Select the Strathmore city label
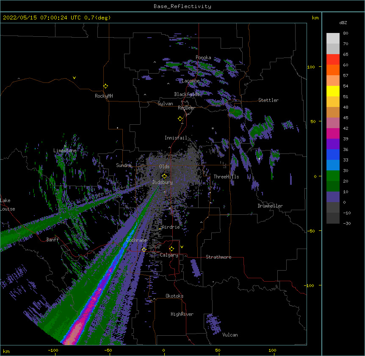This screenshot has width=365, height=356. tap(218, 257)
